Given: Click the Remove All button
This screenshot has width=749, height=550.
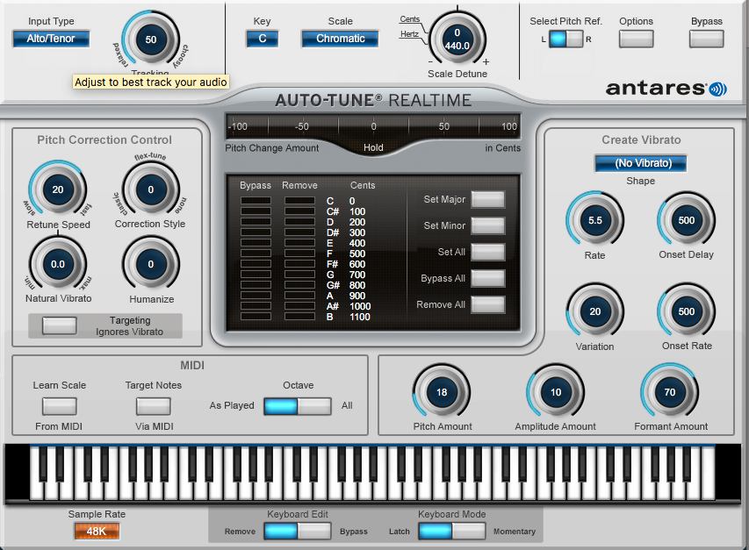Looking at the screenshot, I should [x=487, y=304].
